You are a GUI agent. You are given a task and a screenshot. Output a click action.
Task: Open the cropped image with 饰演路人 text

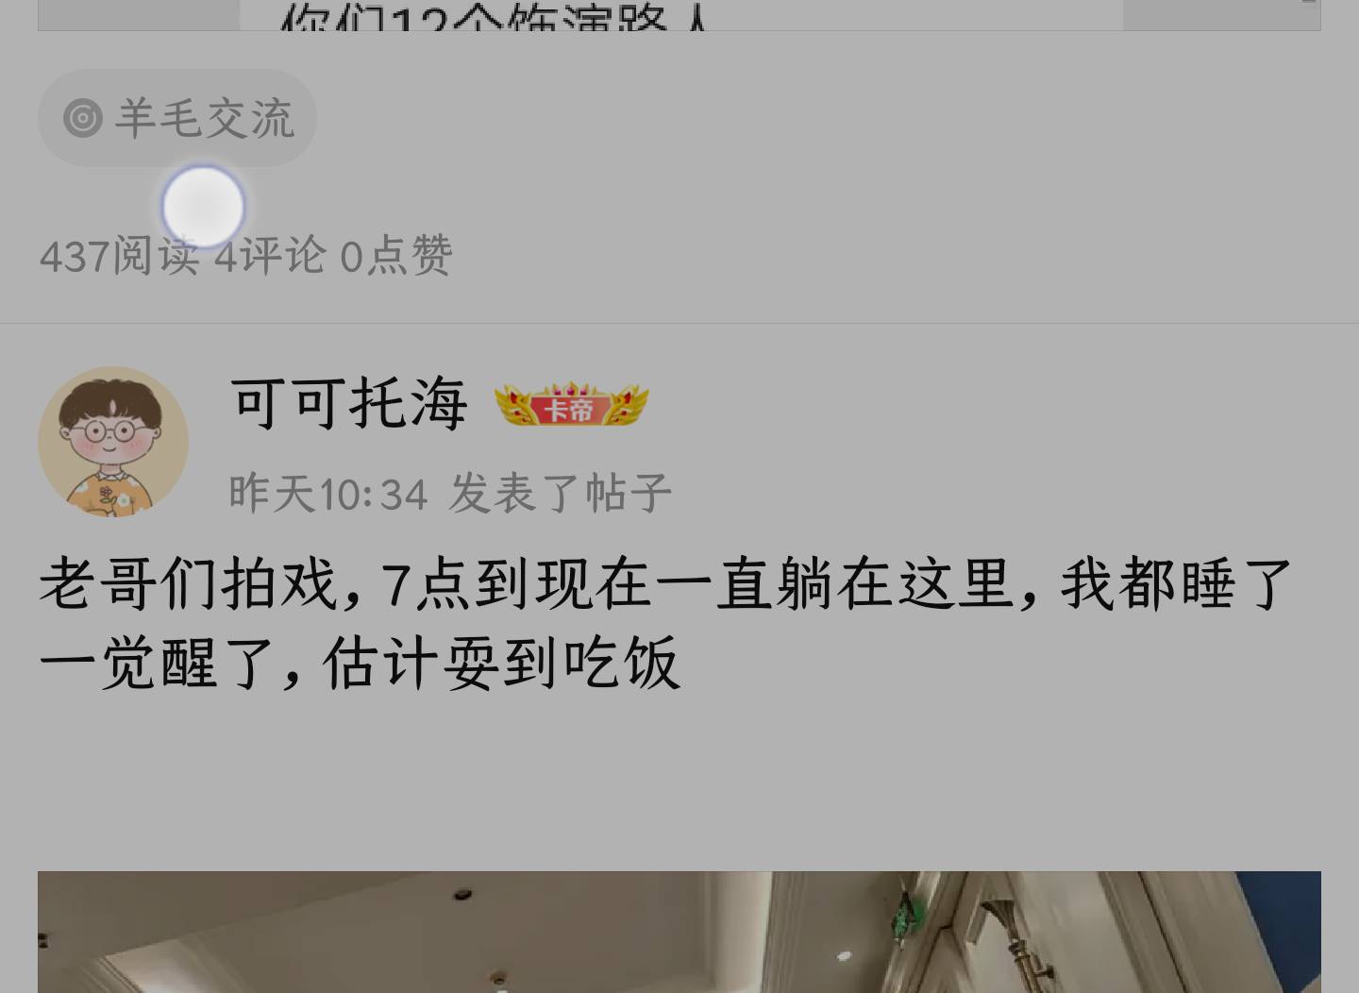(679, 15)
